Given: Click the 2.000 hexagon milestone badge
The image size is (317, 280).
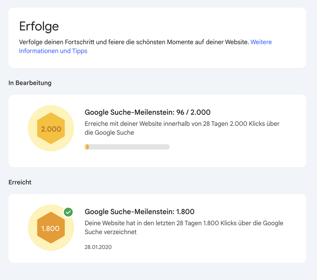Looking at the screenshot, I should click(51, 129).
